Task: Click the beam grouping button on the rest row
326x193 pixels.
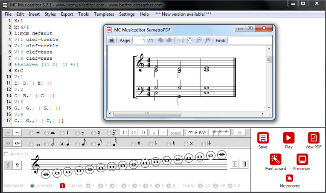Action: 240,133
